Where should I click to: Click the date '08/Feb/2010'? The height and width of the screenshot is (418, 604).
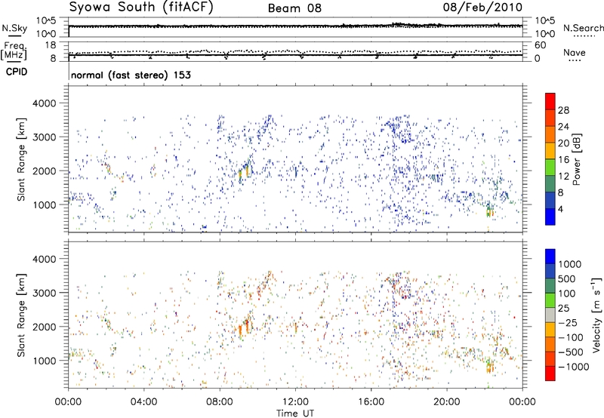(x=482, y=7)
